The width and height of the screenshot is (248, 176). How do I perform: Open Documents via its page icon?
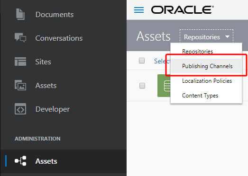point(20,14)
